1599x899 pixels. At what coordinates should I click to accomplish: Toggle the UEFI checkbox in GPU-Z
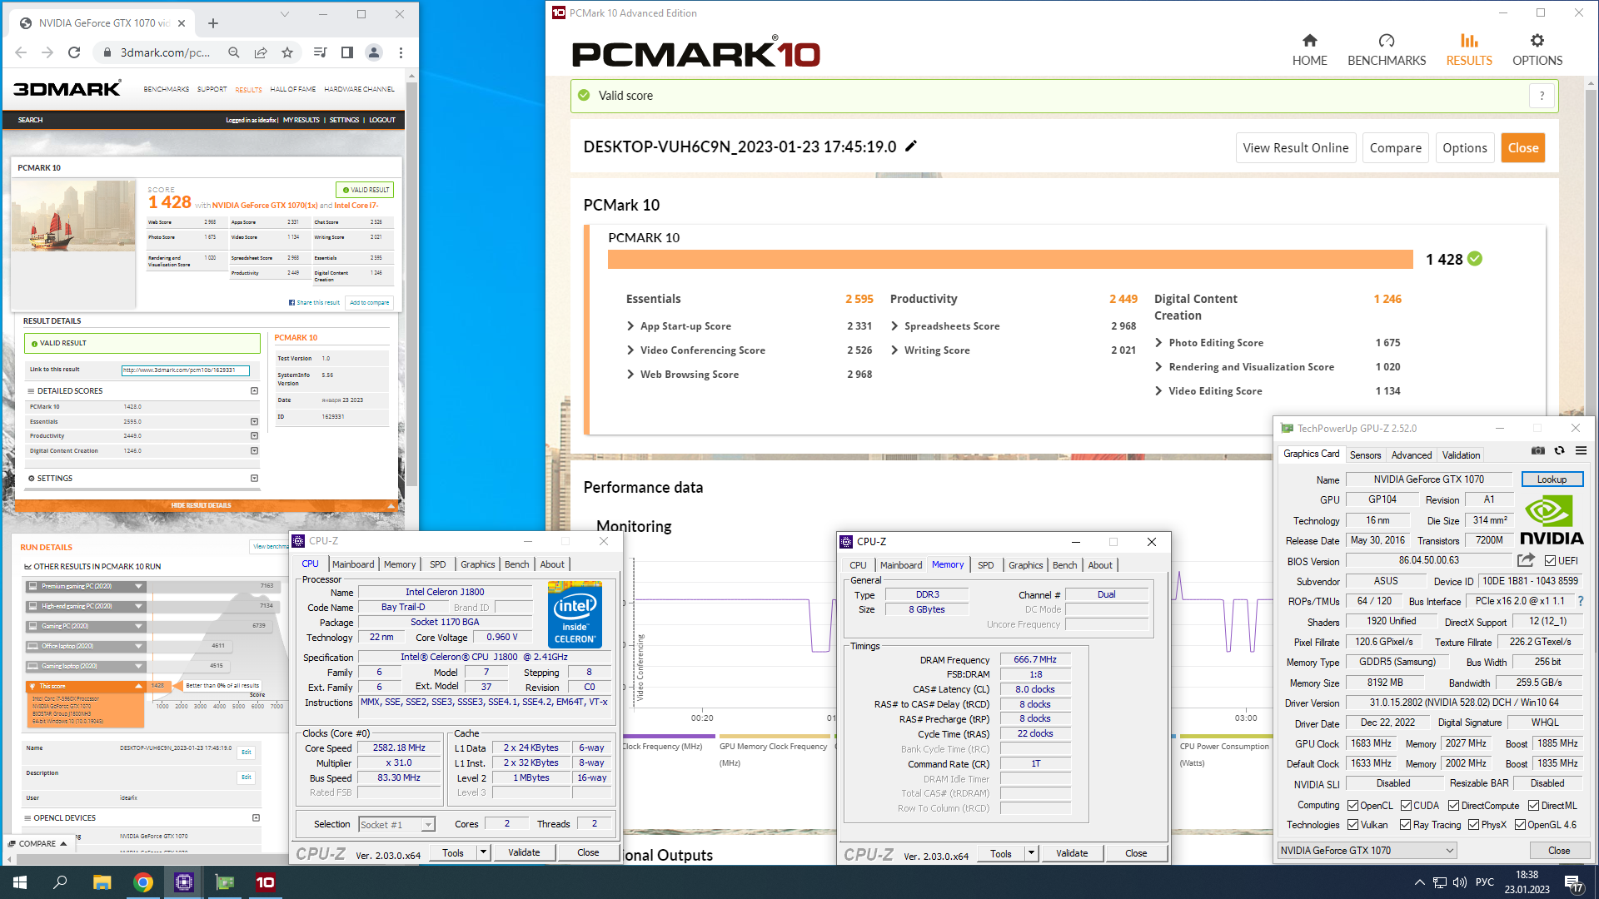click(1550, 561)
